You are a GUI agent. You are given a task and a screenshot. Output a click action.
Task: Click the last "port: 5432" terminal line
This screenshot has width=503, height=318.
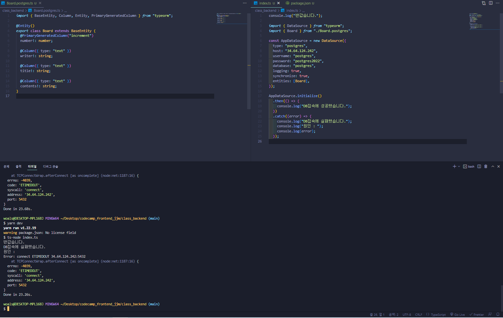click(17, 285)
